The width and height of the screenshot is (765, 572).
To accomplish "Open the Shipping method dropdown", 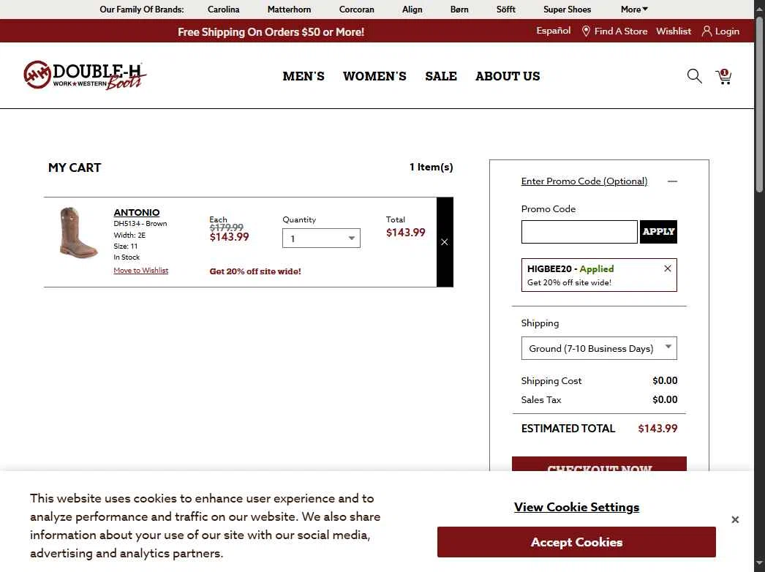I will (x=599, y=348).
